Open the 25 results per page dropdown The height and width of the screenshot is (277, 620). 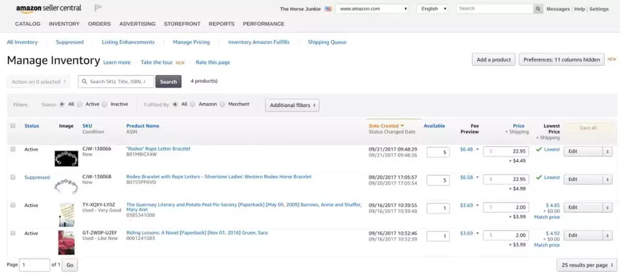pos(587,265)
